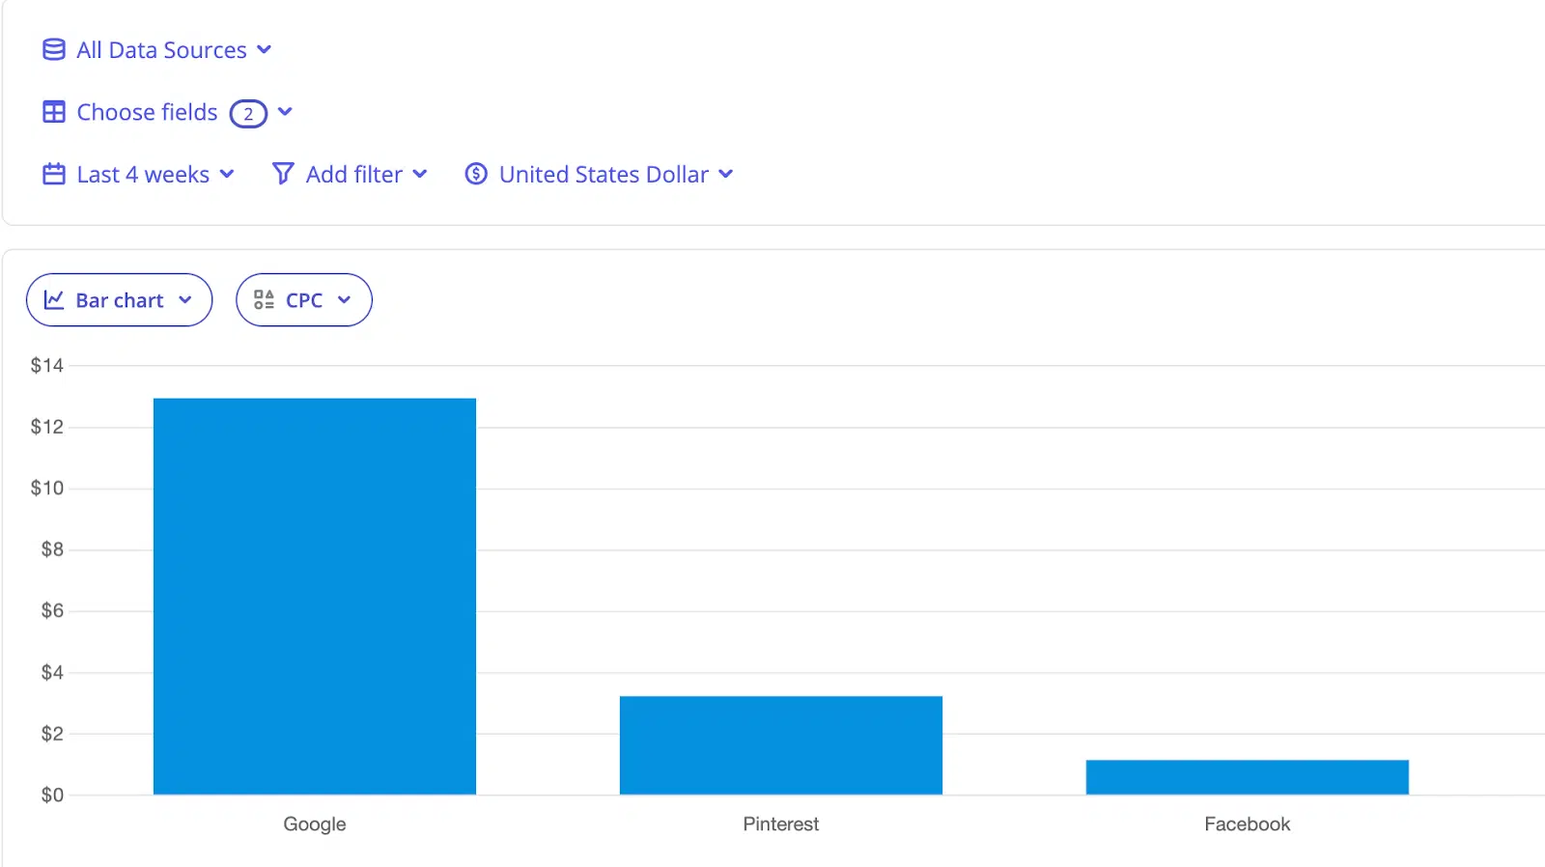Click the Facebook axis label
The width and height of the screenshot is (1545, 867).
pos(1248,825)
